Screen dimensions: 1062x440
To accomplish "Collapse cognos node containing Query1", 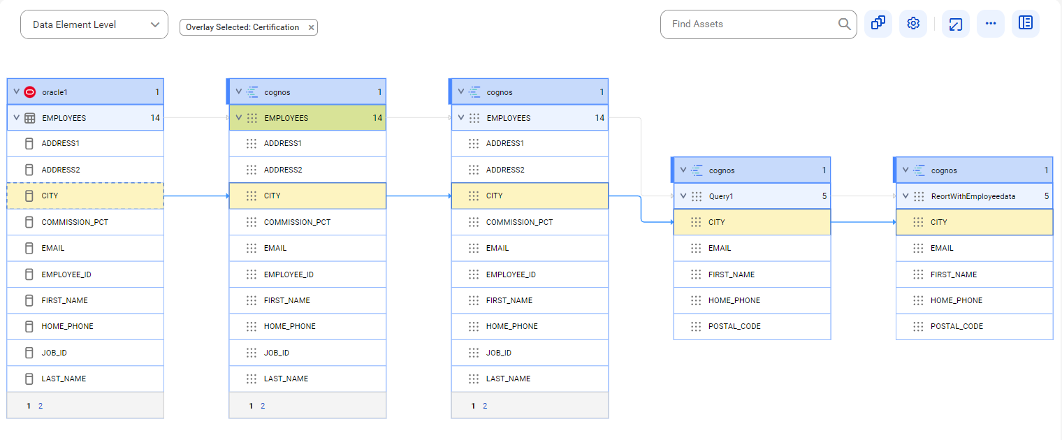I will pos(683,170).
